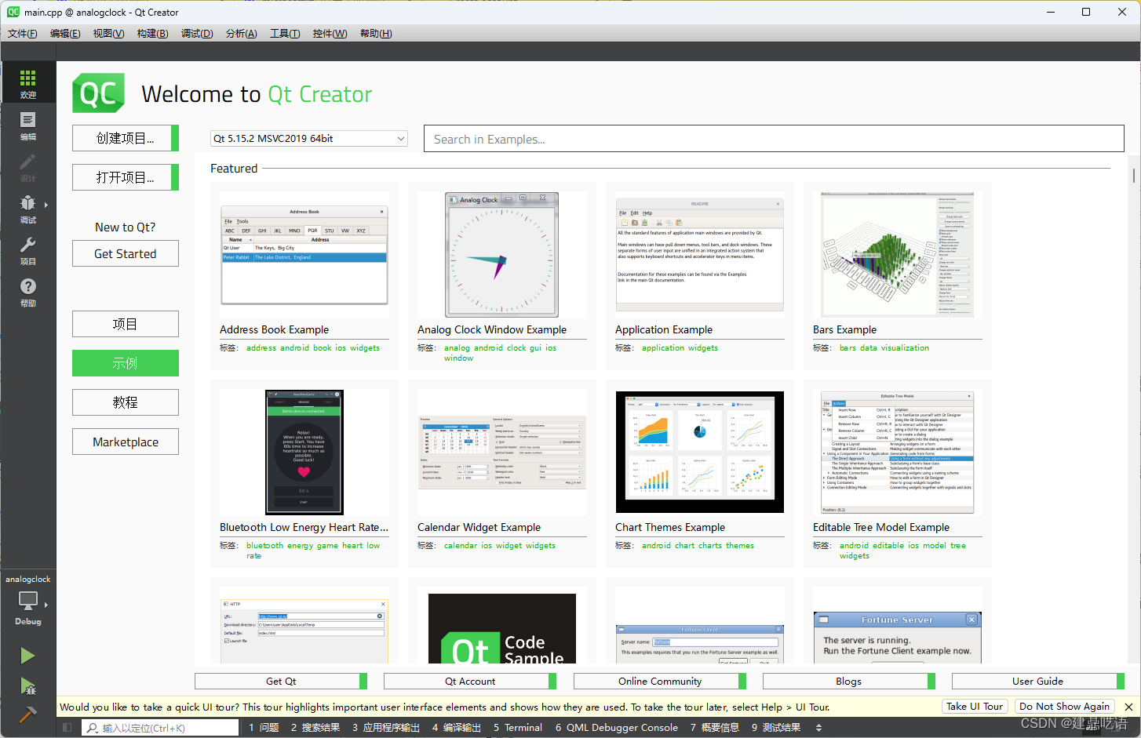Open 5 Terminal pane

518,728
